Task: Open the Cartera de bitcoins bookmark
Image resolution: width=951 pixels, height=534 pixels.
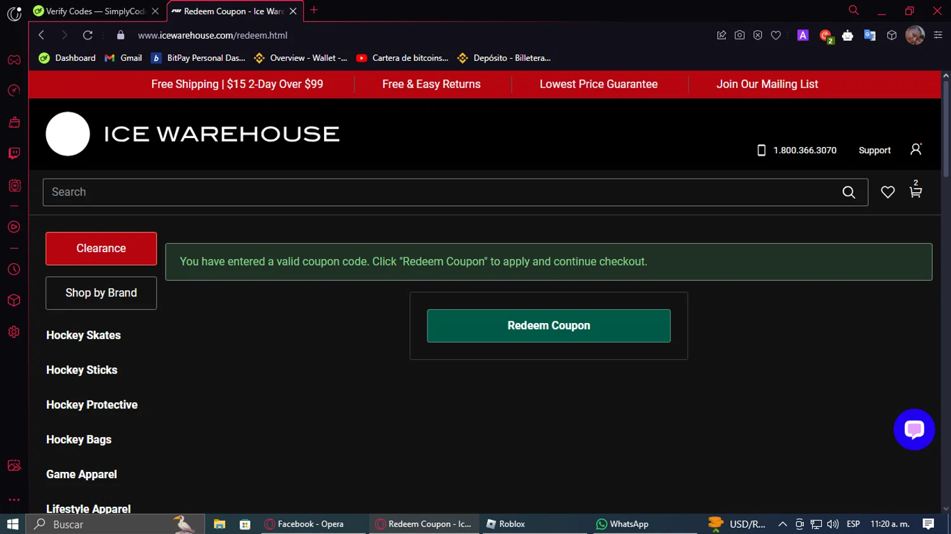Action: point(403,58)
